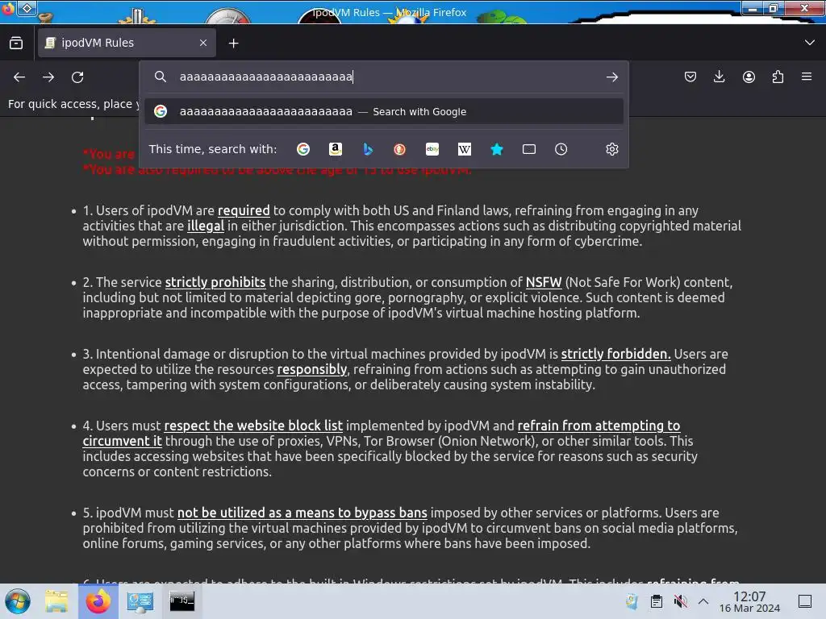Click the underlined word 'required'
Image resolution: width=826 pixels, height=619 pixels.
(x=244, y=210)
